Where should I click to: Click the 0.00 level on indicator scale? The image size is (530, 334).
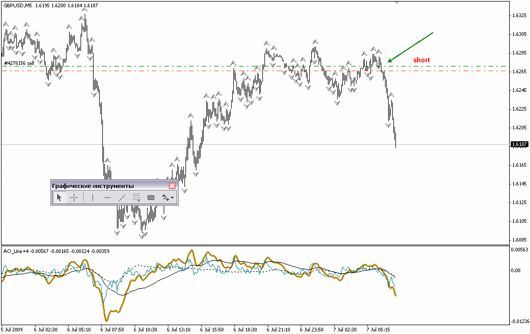(x=516, y=271)
